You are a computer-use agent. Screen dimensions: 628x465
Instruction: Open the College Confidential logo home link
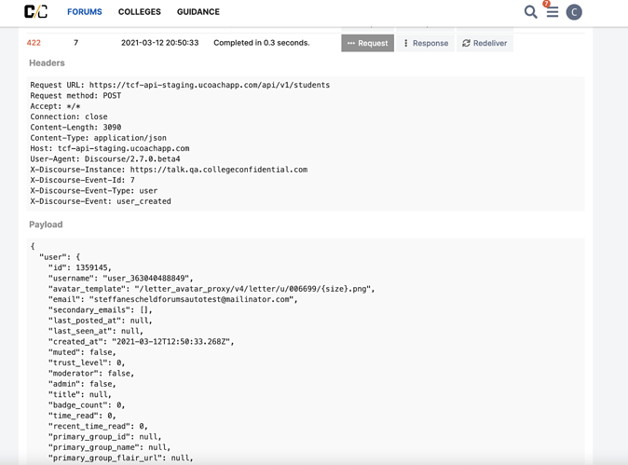click(x=35, y=11)
